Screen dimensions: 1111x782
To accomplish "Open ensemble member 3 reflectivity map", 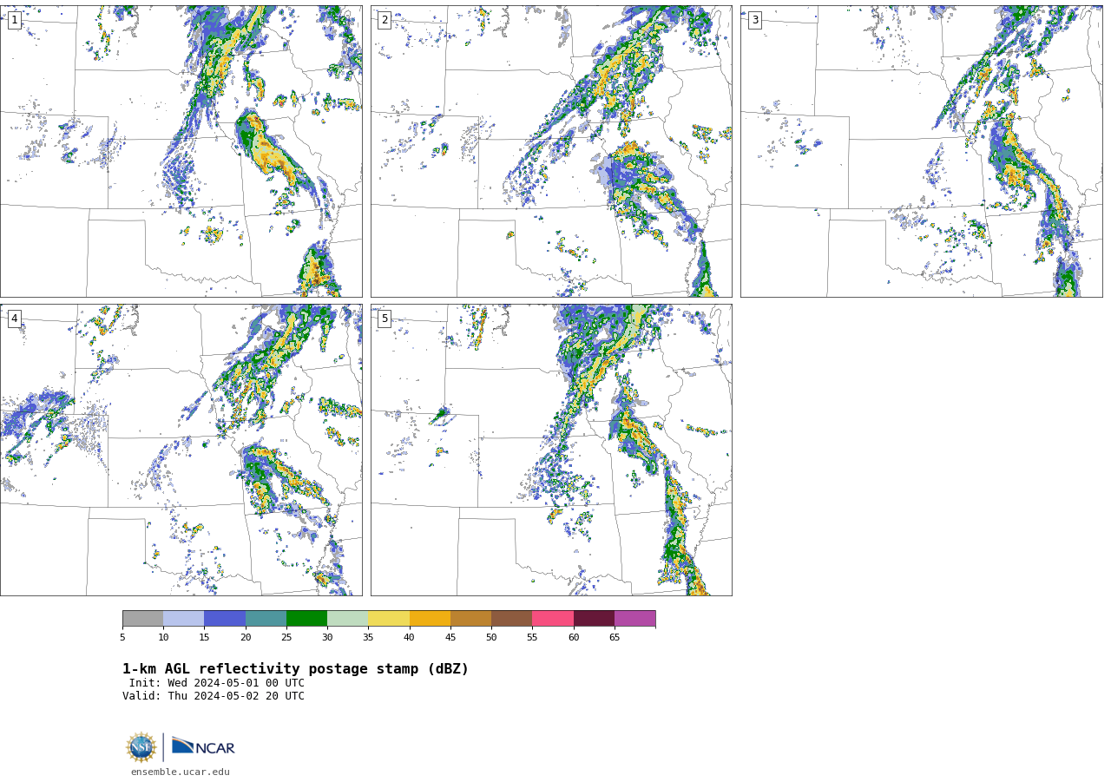I will click(921, 151).
